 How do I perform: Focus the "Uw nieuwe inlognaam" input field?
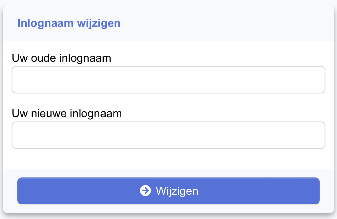168,135
